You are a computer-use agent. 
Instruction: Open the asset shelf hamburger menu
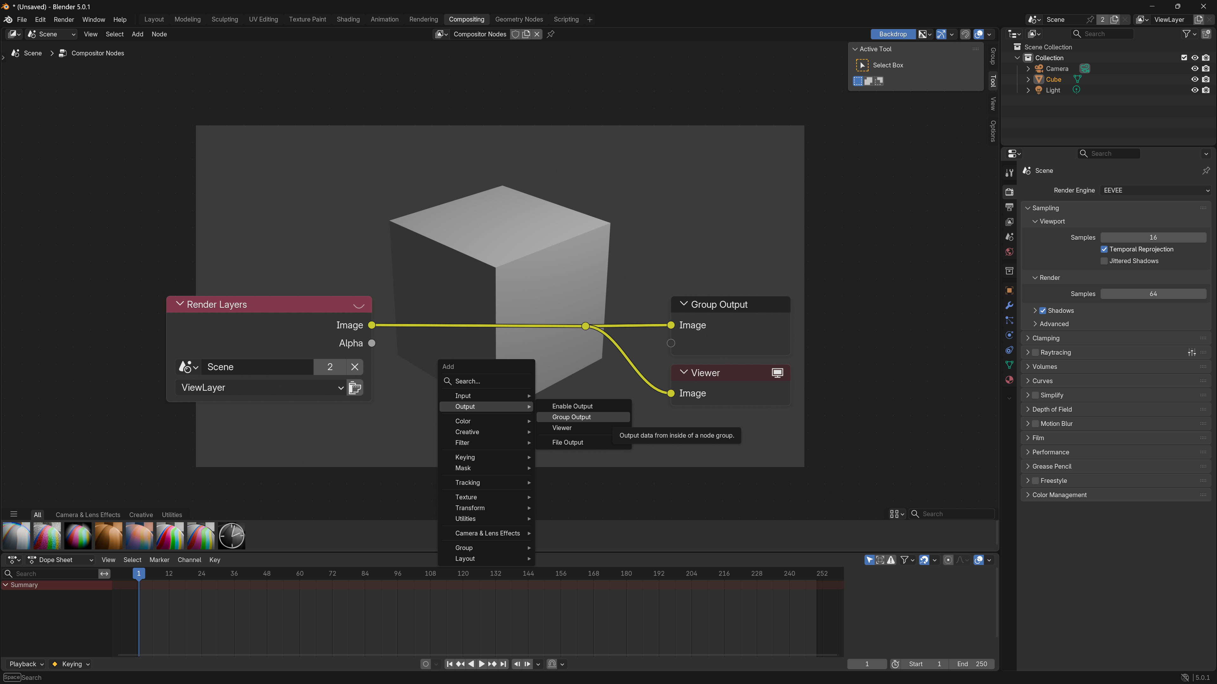pyautogui.click(x=14, y=515)
